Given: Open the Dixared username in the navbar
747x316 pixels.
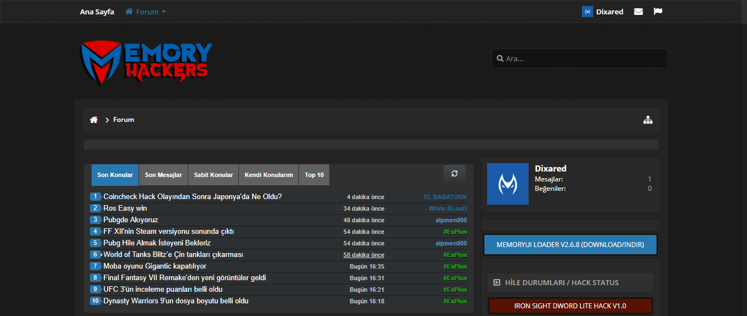Looking at the screenshot, I should tap(610, 12).
